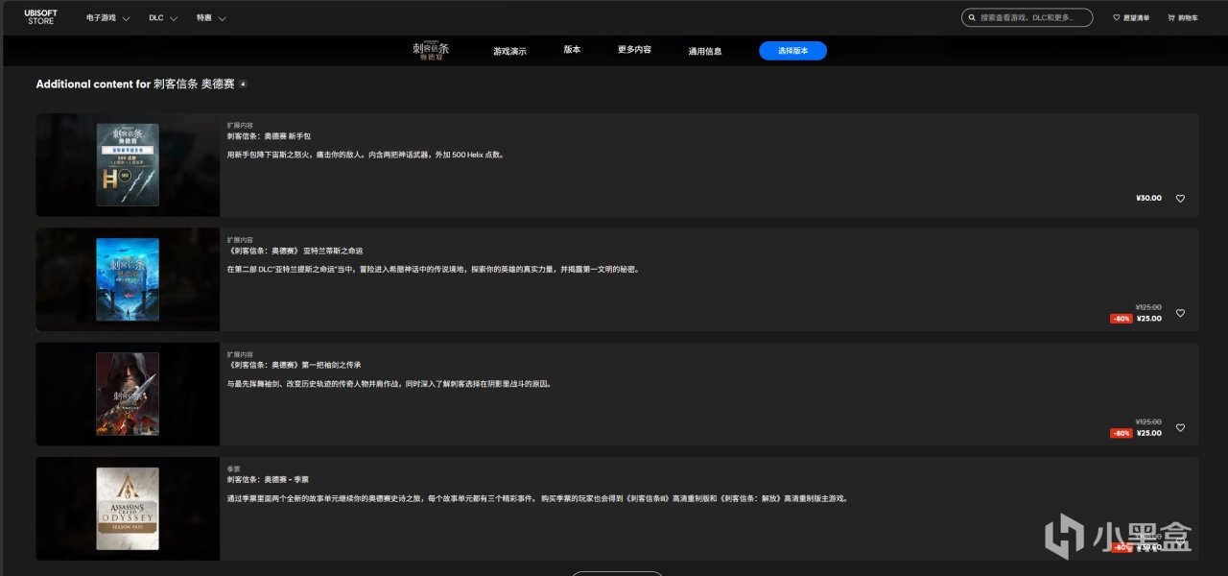Viewport: 1228px width, 576px height.
Task: Click the Additional content for 刺客信条 奥德赛 heading
Action: [x=135, y=84]
